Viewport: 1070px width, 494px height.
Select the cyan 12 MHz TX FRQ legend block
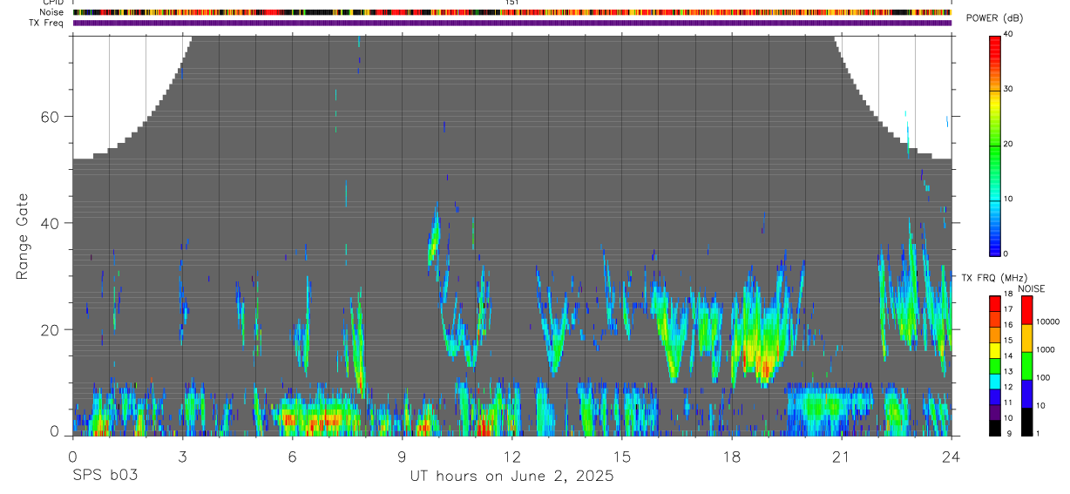pyautogui.click(x=994, y=382)
